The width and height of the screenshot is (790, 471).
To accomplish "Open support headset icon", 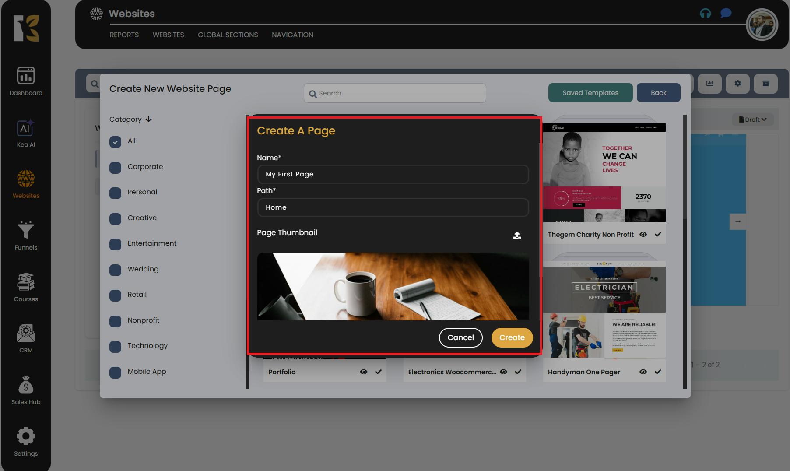I will tap(705, 13).
